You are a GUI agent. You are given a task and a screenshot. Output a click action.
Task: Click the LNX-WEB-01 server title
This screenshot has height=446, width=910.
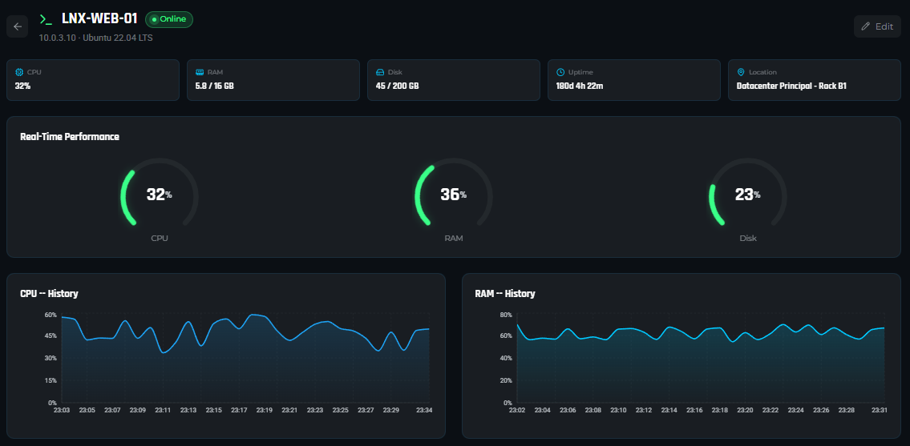pos(99,19)
